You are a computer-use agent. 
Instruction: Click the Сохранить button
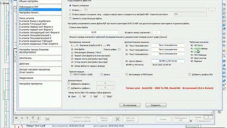[156, 105]
